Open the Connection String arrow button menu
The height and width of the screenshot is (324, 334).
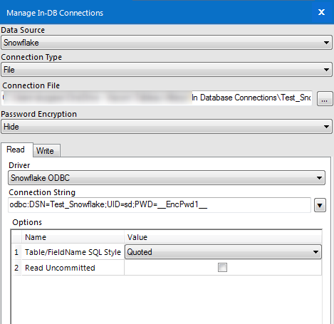coord(320,205)
